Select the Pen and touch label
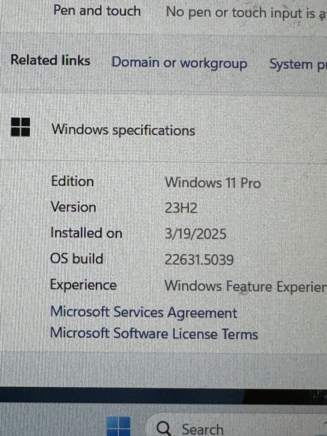Viewport: 327px width, 436px height. [x=97, y=10]
